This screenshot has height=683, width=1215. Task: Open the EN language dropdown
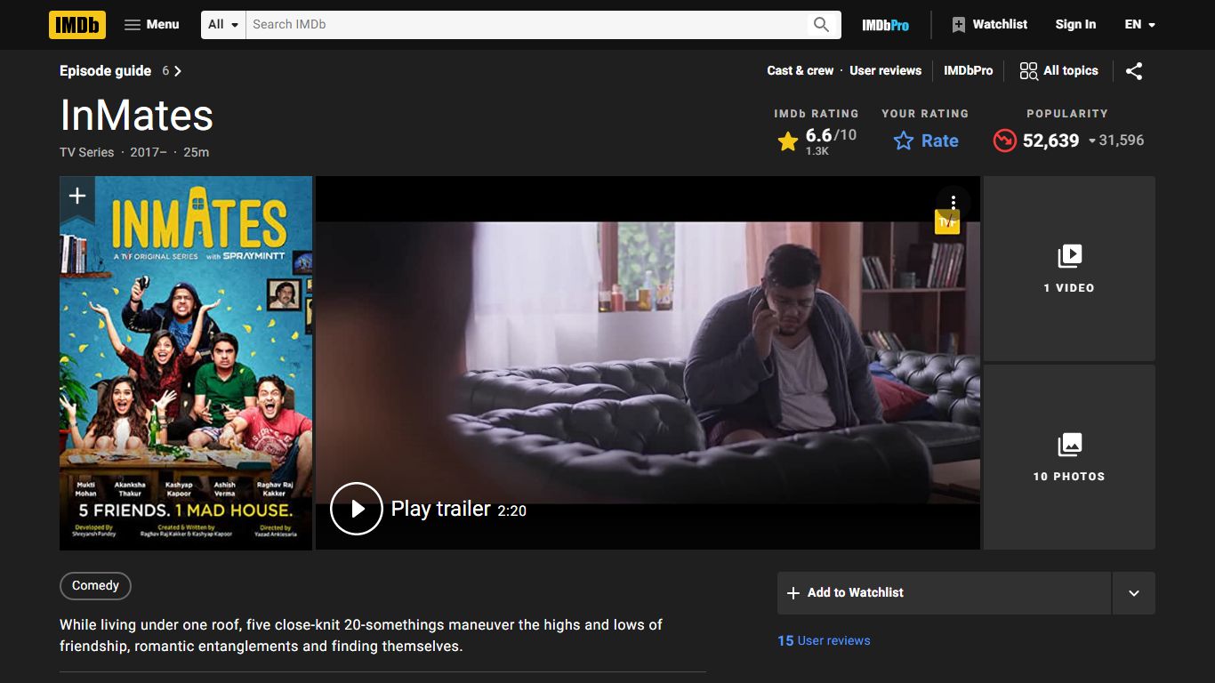[1139, 25]
